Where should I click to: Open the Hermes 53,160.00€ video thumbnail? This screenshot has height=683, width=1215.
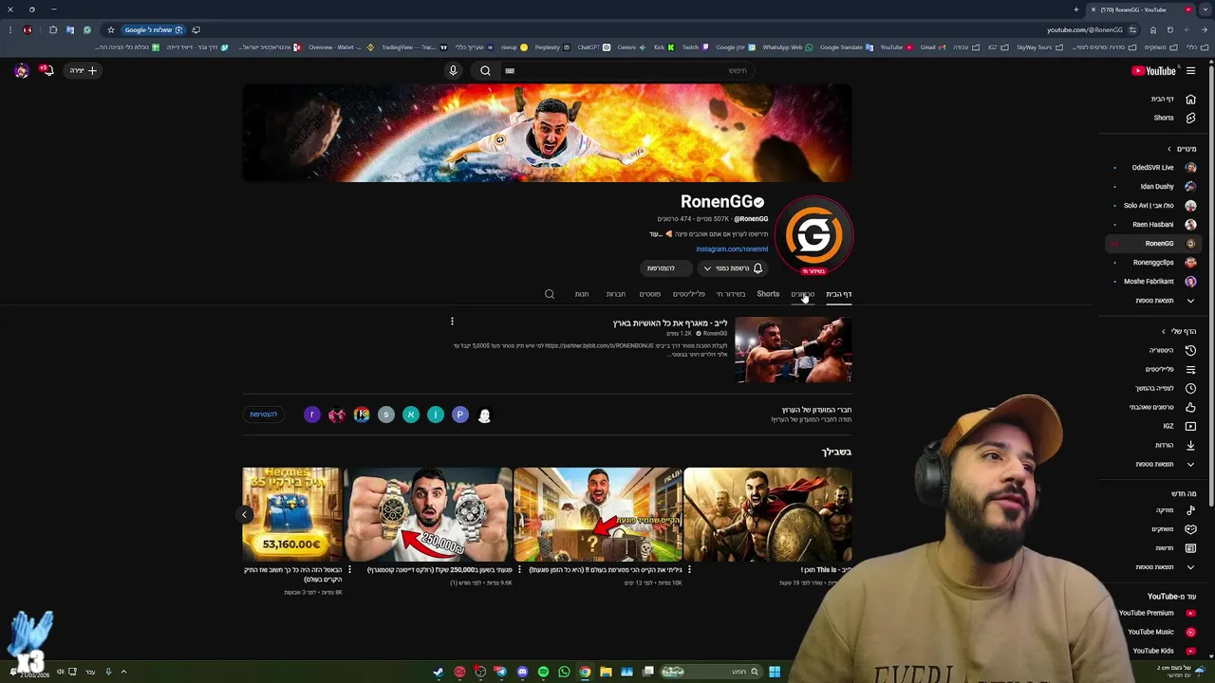(x=292, y=514)
